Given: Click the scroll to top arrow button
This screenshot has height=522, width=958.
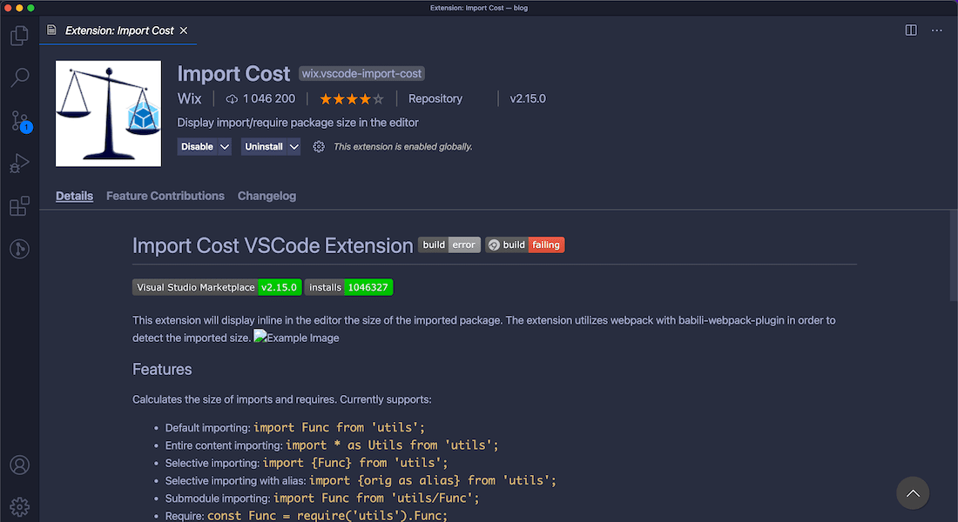Looking at the screenshot, I should 913,493.
